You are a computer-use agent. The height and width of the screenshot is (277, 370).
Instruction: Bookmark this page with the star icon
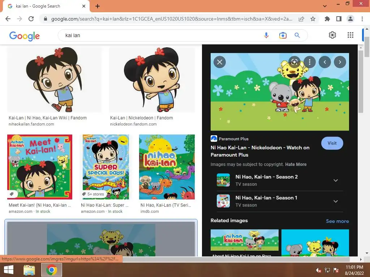coord(313,19)
